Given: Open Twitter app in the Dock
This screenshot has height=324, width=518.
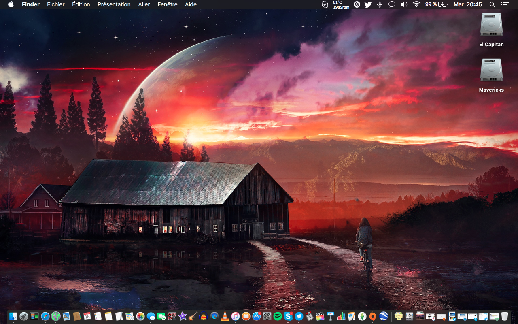Looking at the screenshot, I should click(x=299, y=316).
